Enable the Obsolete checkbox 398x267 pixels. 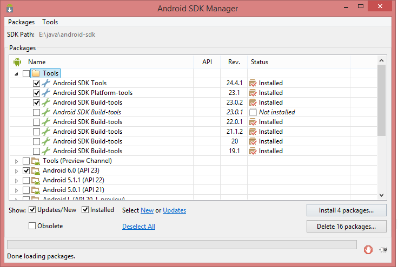pos(32,226)
